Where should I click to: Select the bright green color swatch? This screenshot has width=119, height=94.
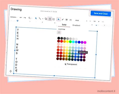pos(70,42)
